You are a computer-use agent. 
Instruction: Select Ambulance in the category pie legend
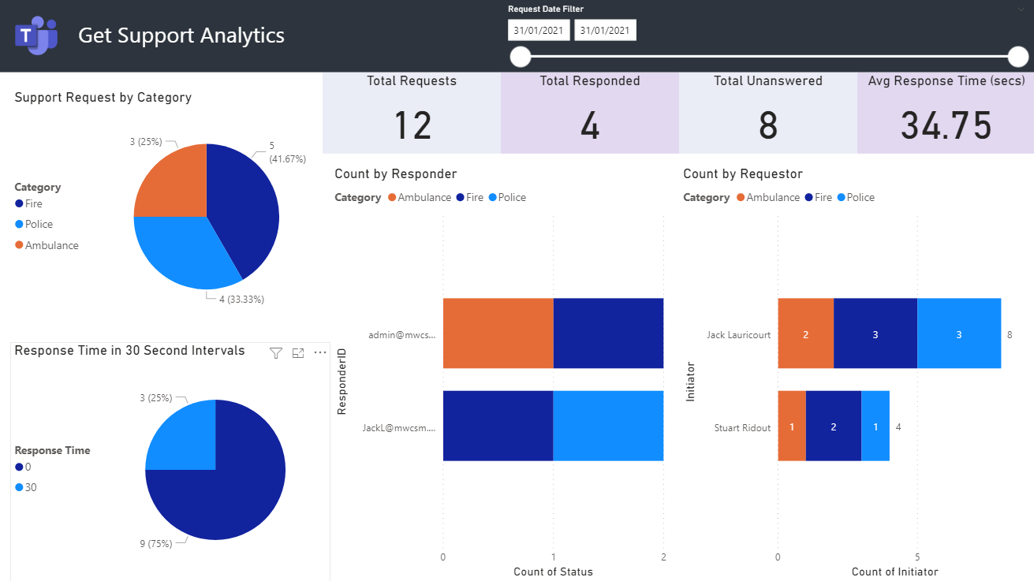point(47,245)
